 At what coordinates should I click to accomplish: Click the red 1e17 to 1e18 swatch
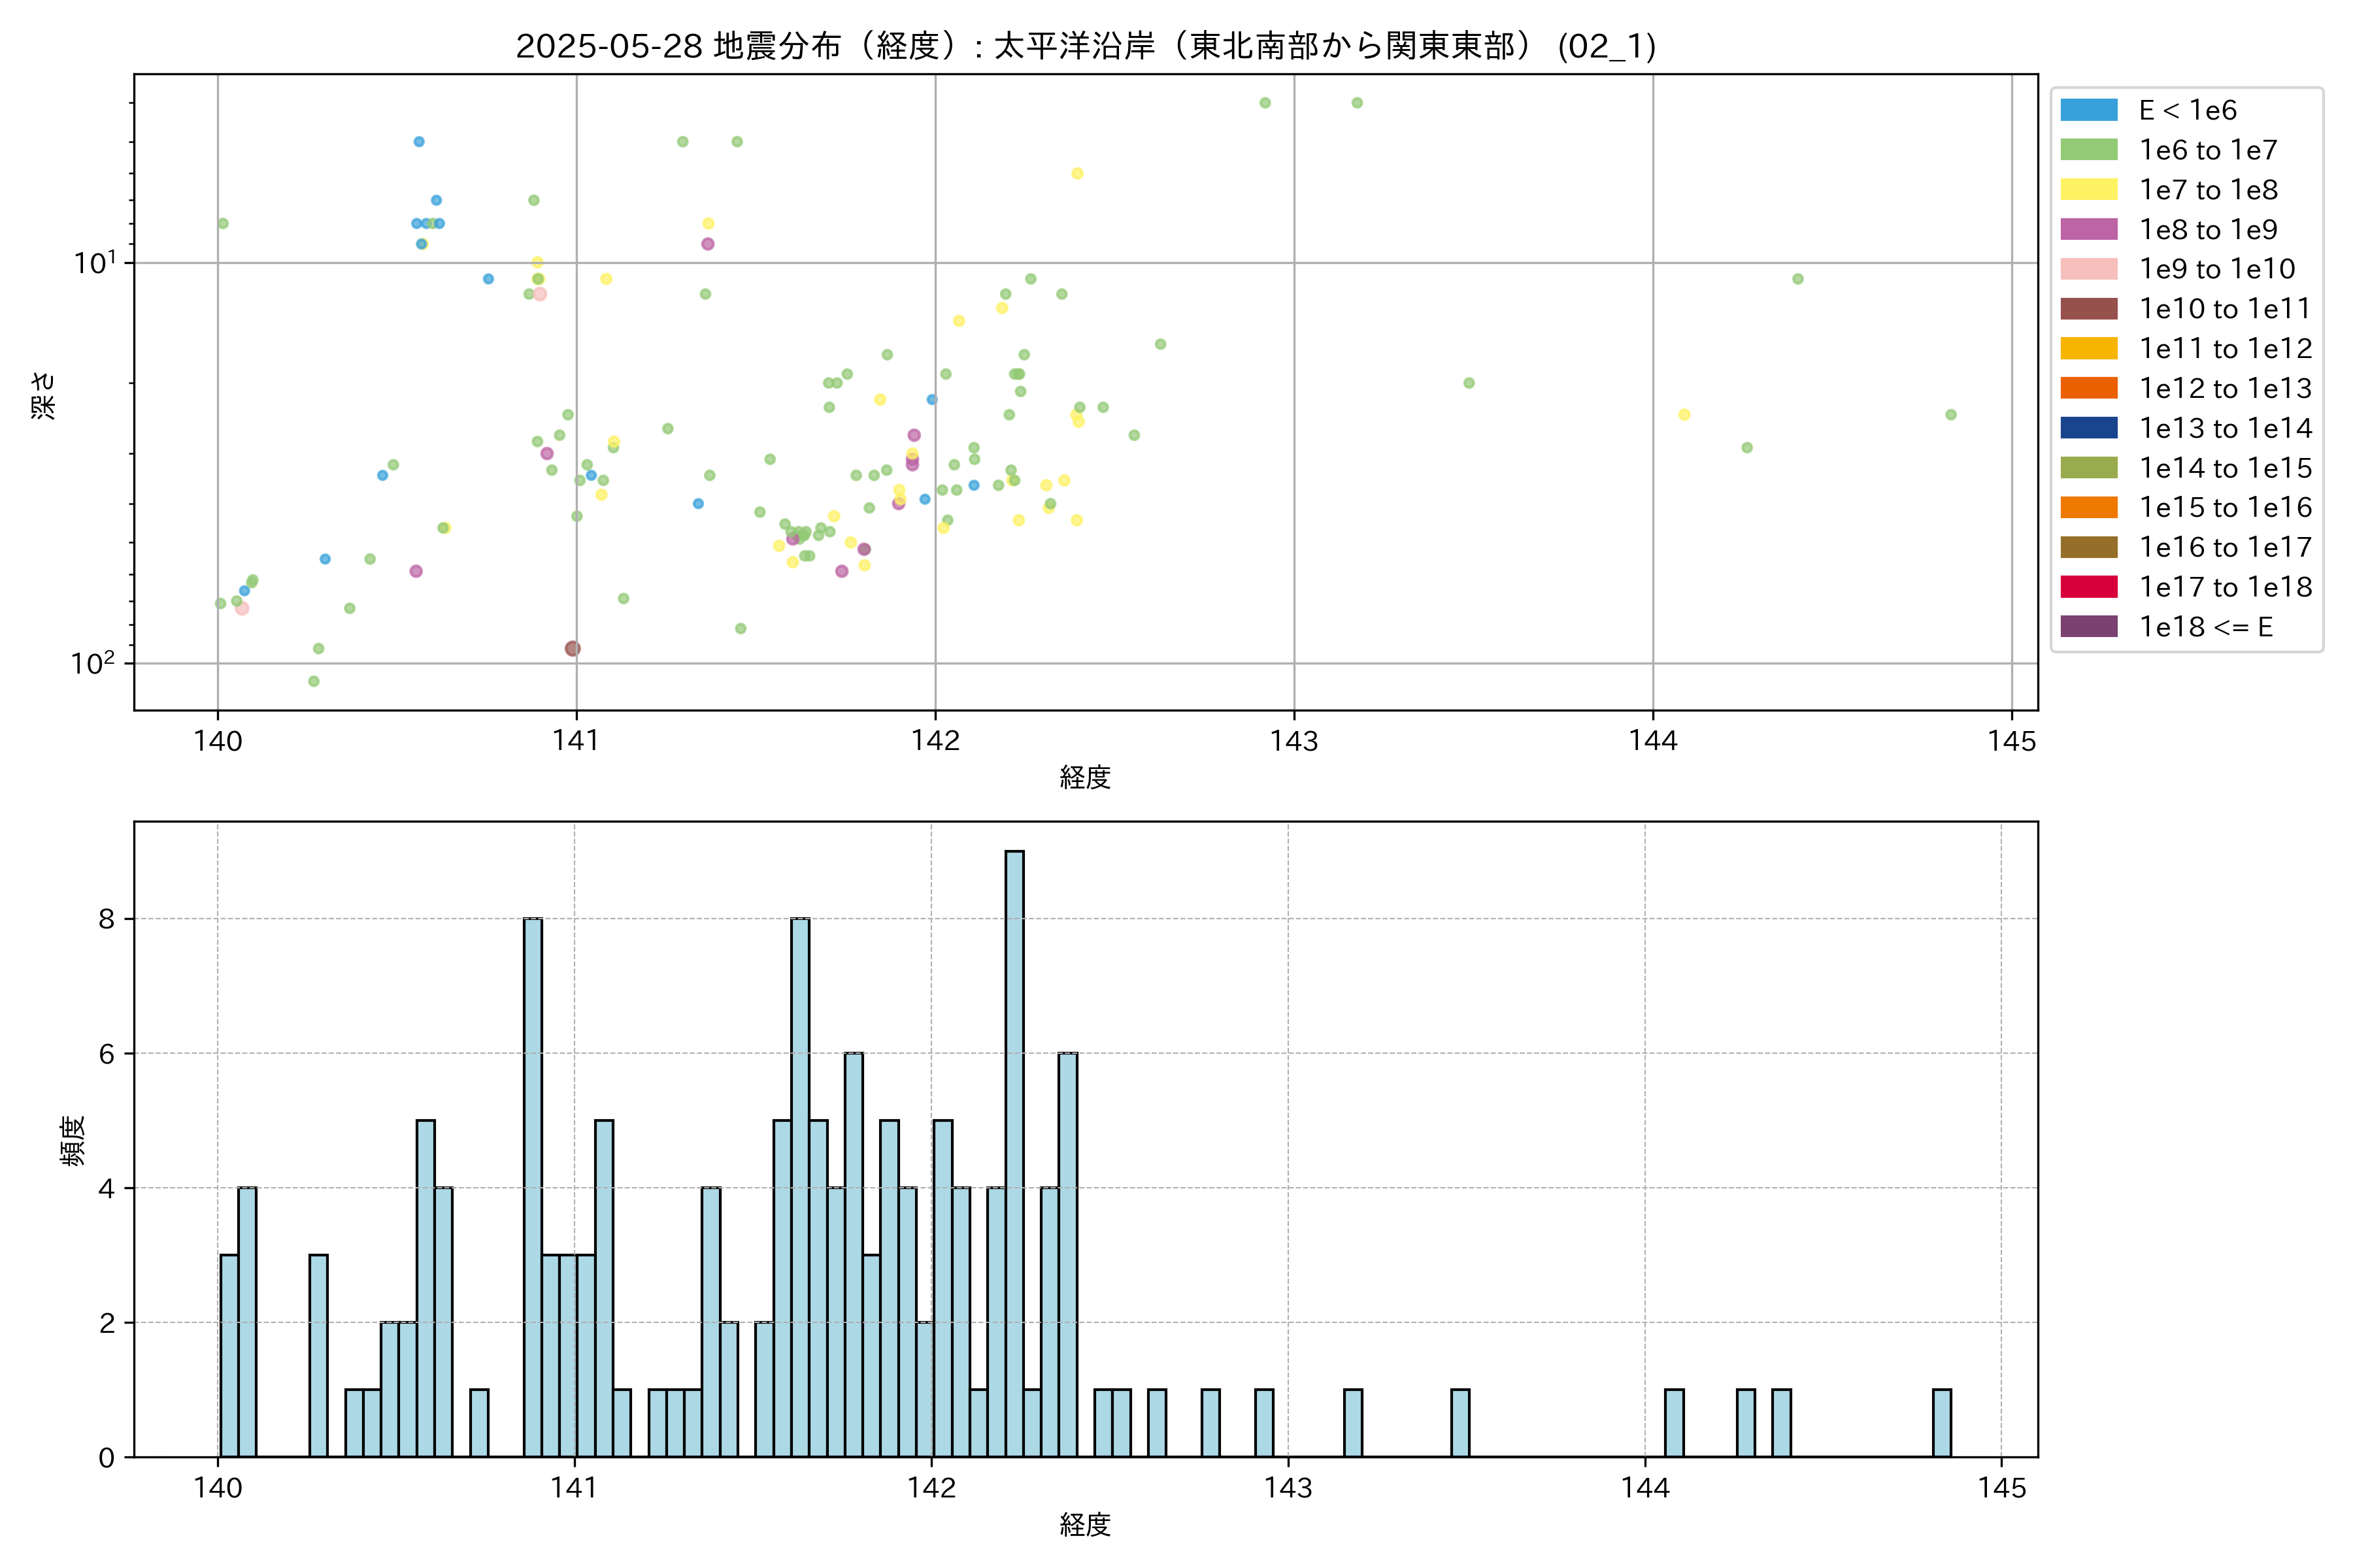(2088, 587)
